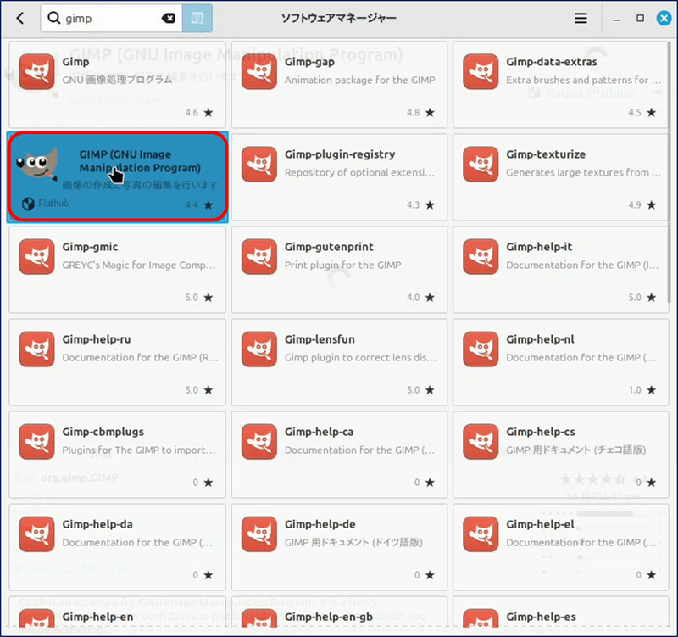Select the Gimp-help-it icon

[x=481, y=257]
